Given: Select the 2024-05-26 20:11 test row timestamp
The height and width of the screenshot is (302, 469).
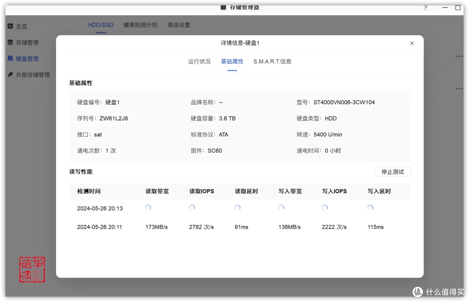Looking at the screenshot, I should click(x=99, y=227).
